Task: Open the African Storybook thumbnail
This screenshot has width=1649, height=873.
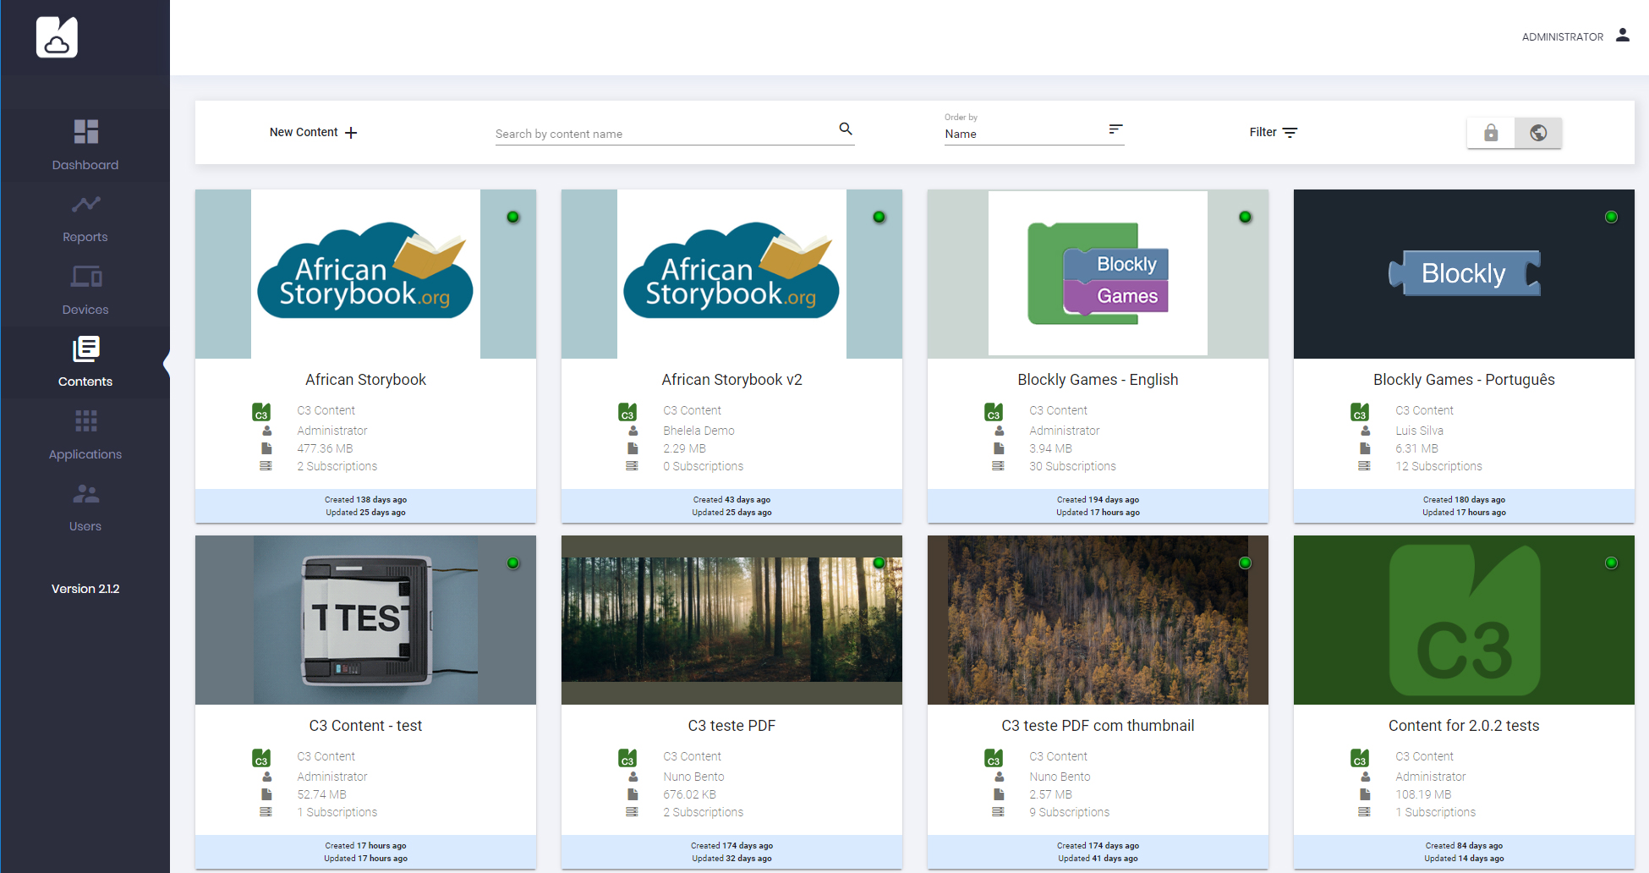Action: click(x=365, y=274)
